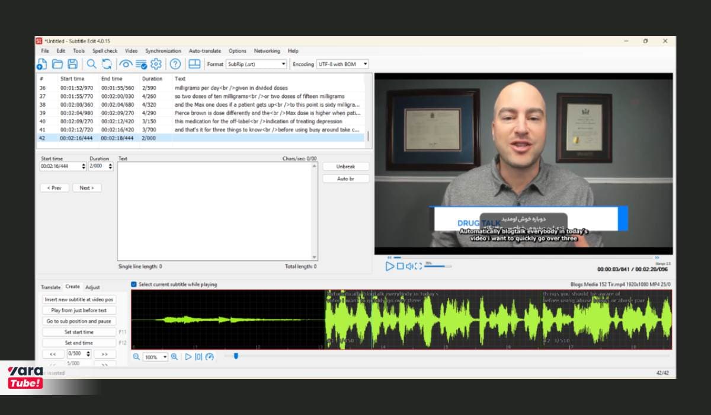
Task: Click the Help question mark icon
Action: 175,64
